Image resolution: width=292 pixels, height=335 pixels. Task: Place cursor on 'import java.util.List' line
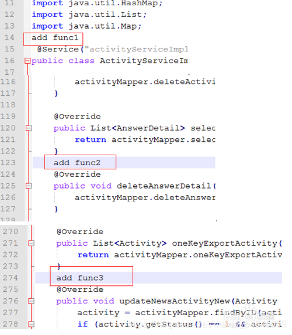(x=89, y=15)
